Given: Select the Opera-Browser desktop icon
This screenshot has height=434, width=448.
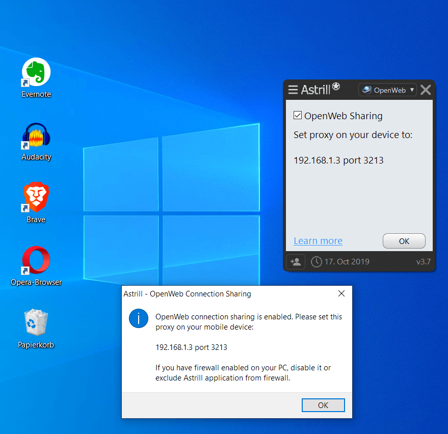Looking at the screenshot, I should pyautogui.click(x=36, y=265).
